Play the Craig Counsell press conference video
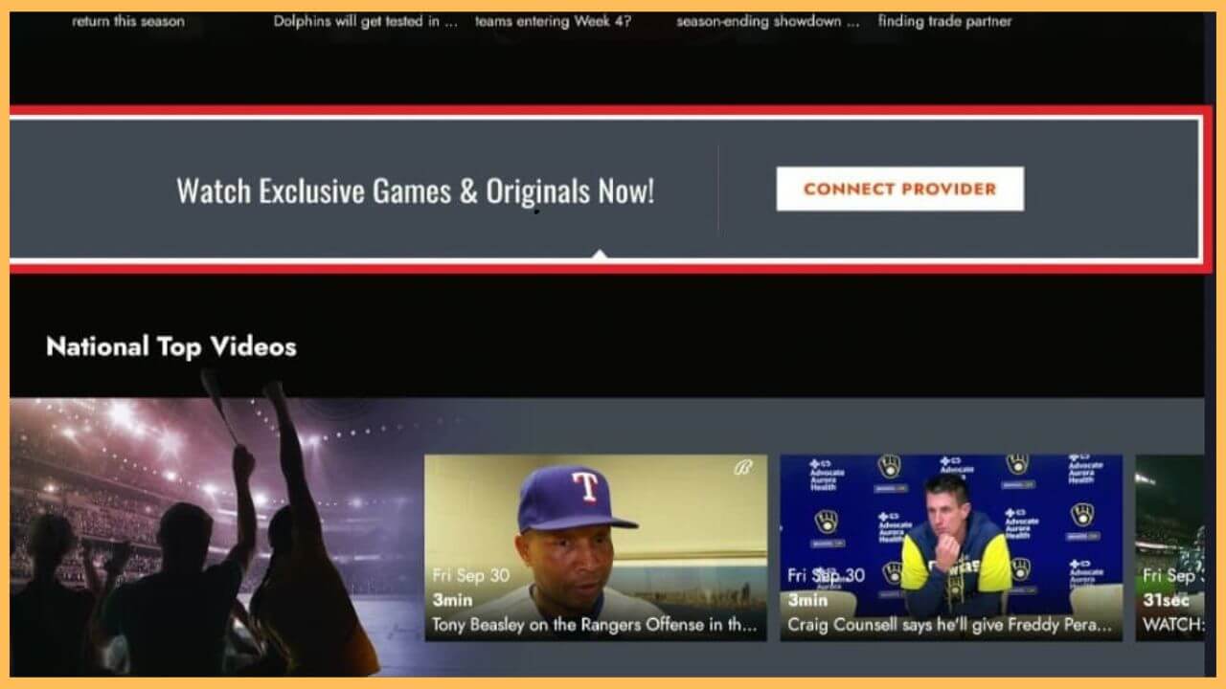The width and height of the screenshot is (1226, 689). (953, 536)
